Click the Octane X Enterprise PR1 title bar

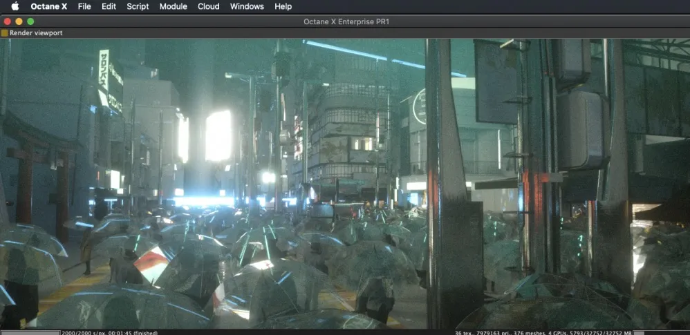[346, 21]
